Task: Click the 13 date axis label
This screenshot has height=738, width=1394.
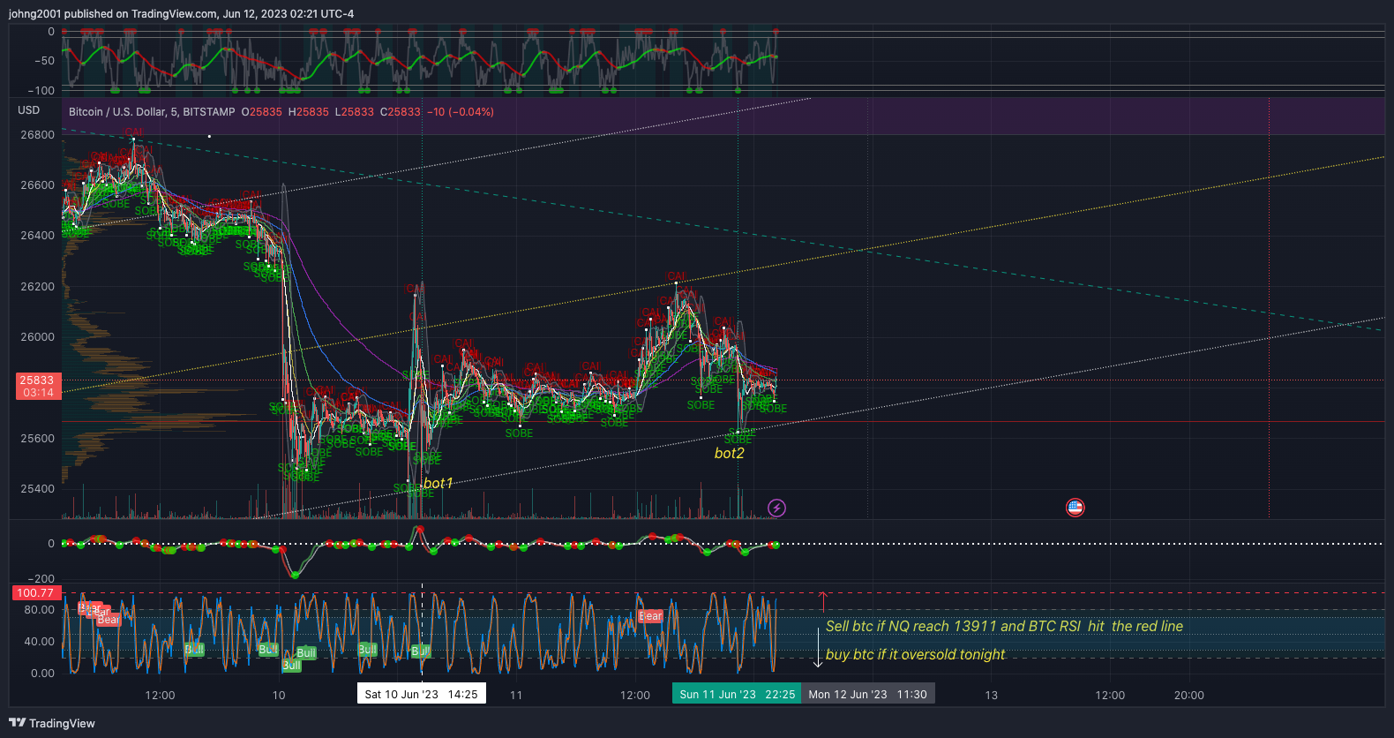Action: click(x=992, y=695)
